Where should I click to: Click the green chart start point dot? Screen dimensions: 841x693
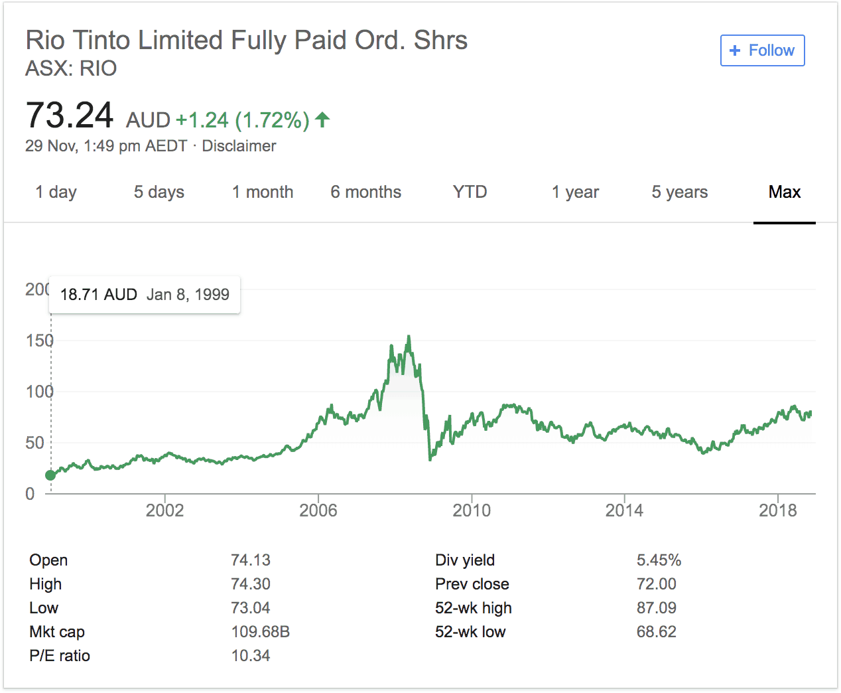[50, 475]
